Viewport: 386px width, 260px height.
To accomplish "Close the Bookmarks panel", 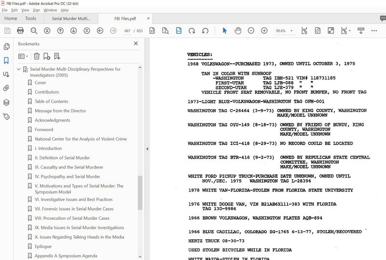I will [x=136, y=43].
